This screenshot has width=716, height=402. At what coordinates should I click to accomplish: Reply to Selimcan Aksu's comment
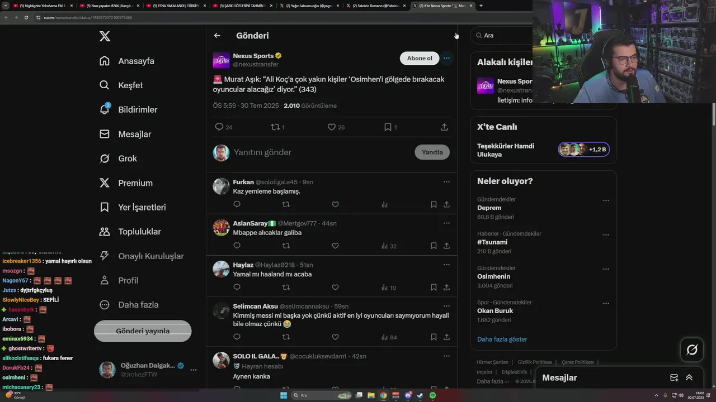[237, 337]
